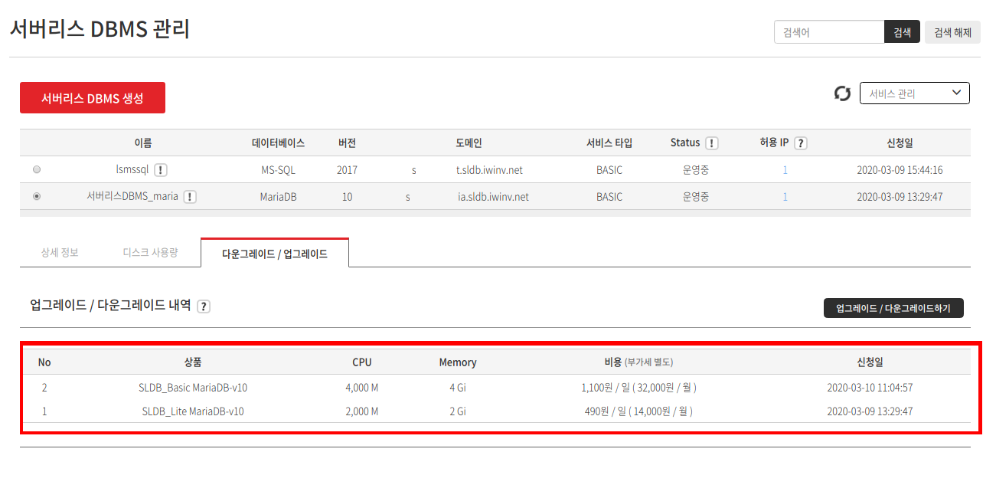Select the 다운그레이드 / 업그레이드 tab
Viewport: 996px width, 498px height.
(275, 253)
